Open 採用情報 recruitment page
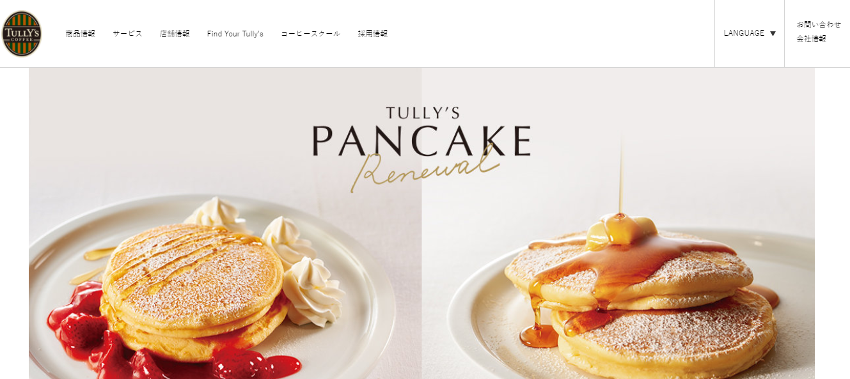 point(372,34)
